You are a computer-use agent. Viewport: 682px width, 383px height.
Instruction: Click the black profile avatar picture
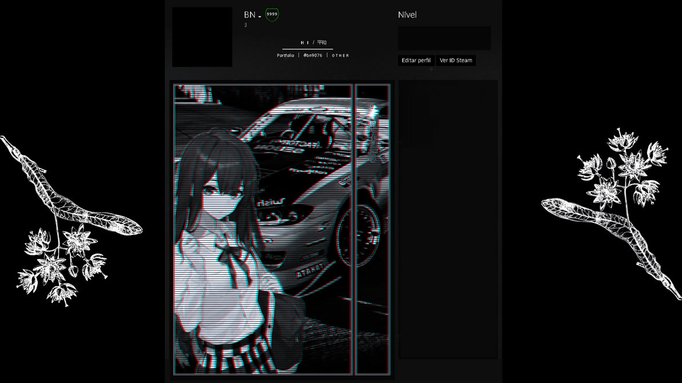click(x=202, y=37)
